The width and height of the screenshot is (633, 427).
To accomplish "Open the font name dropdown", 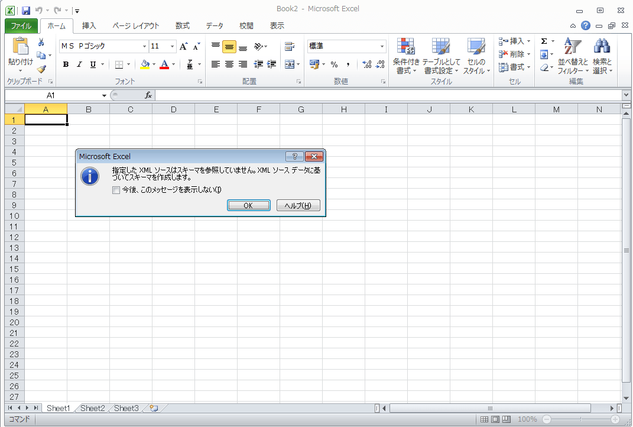I will pyautogui.click(x=144, y=47).
